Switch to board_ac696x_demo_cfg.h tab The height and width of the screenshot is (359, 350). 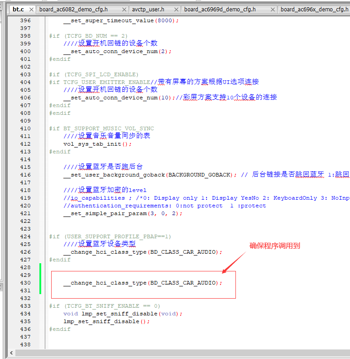pyautogui.click(x=314, y=10)
